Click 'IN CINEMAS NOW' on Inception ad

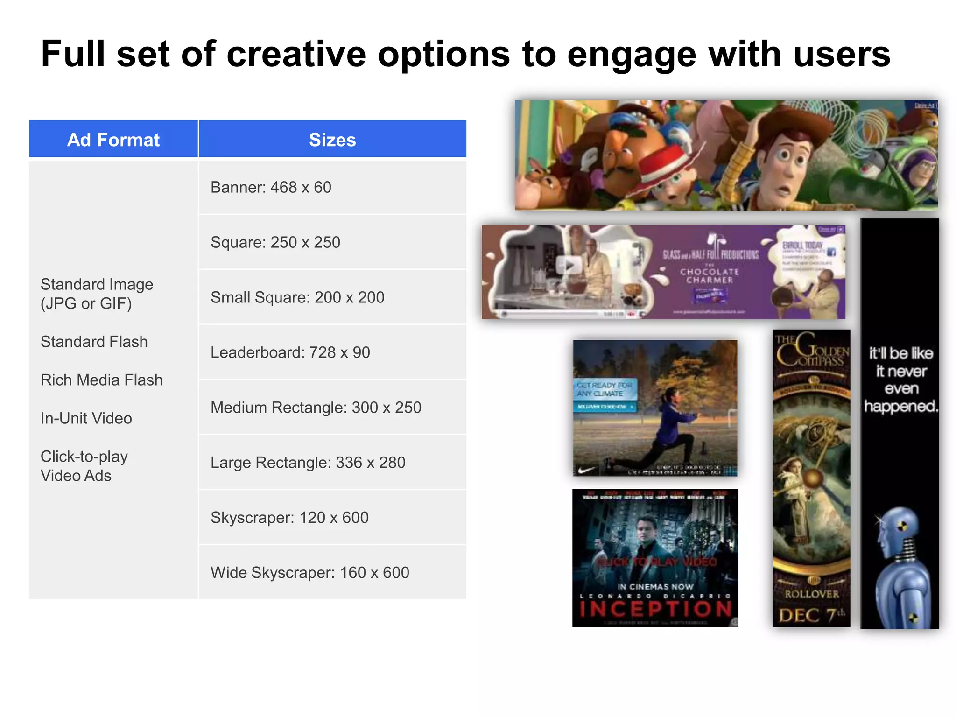point(655,587)
